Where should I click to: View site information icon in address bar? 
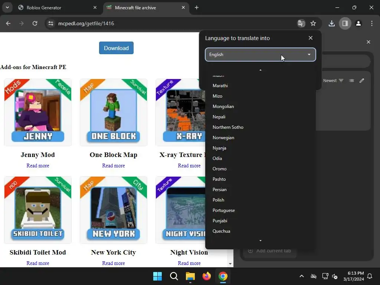click(x=51, y=23)
